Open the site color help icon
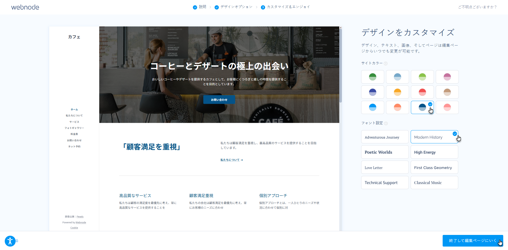The image size is (508, 250). [x=385, y=63]
